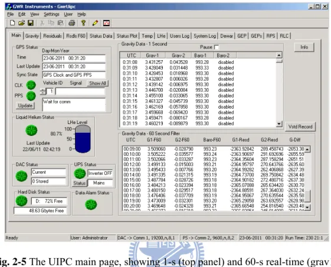
Task: Click the Copy toolbar icon
Action: pos(51,23)
